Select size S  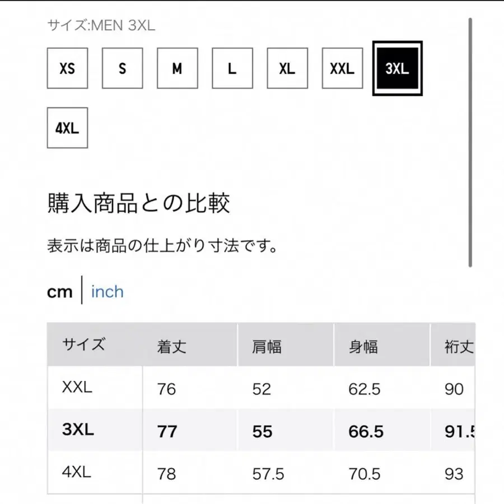[122, 68]
